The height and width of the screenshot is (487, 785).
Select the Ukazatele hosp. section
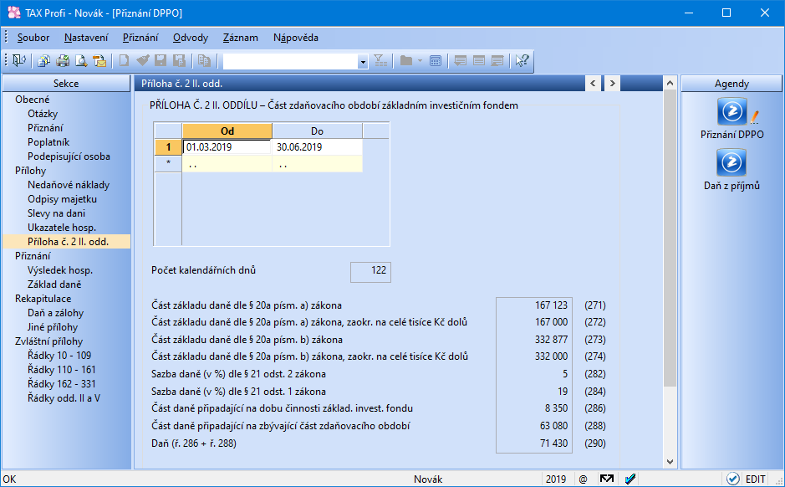pos(62,228)
